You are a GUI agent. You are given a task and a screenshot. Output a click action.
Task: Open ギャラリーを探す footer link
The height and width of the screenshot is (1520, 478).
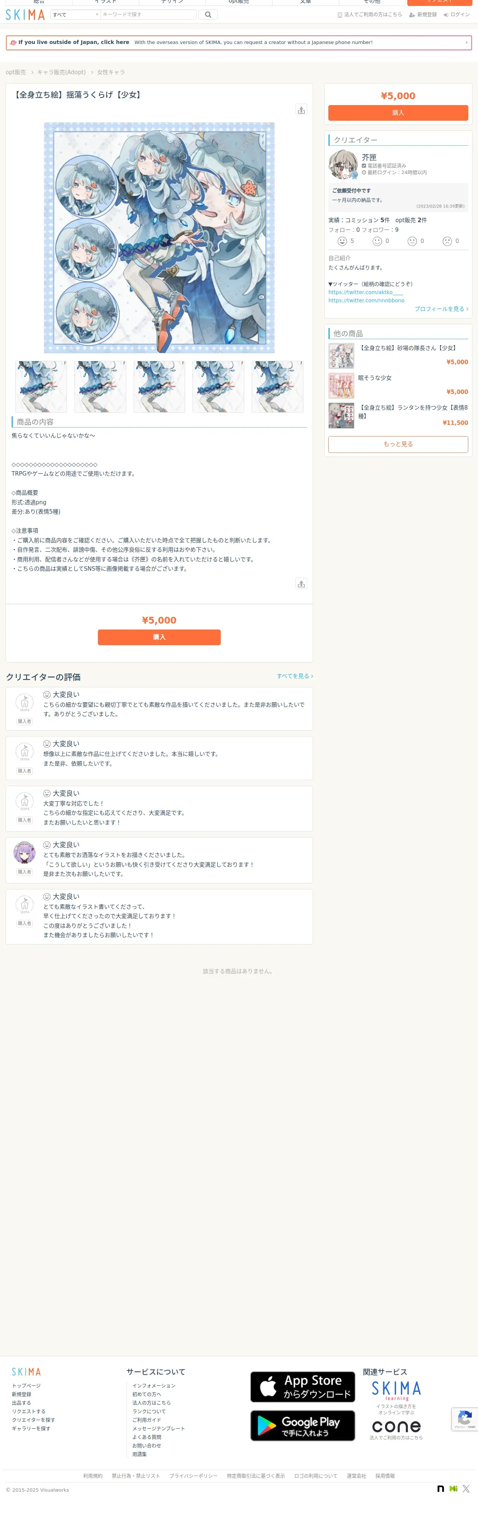pos(31,1429)
